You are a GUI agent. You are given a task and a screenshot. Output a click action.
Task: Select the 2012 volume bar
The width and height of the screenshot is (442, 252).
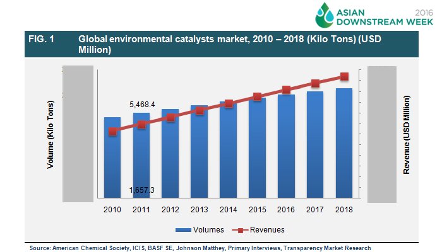pos(170,154)
